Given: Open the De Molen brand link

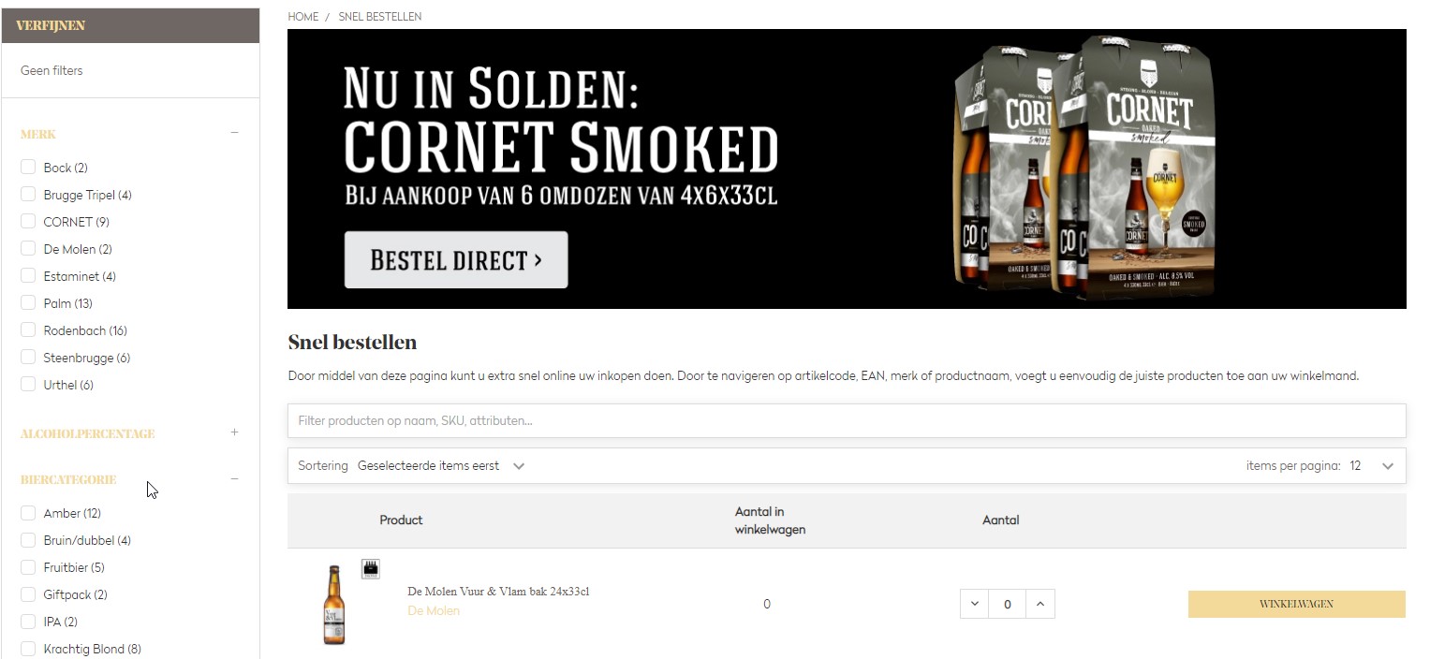Looking at the screenshot, I should (x=434, y=610).
